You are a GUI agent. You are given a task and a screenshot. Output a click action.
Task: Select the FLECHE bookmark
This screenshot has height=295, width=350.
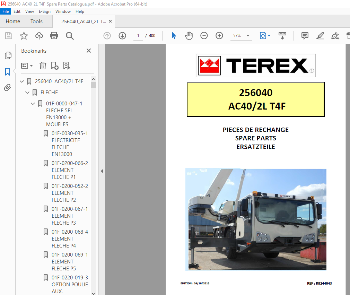click(49, 93)
